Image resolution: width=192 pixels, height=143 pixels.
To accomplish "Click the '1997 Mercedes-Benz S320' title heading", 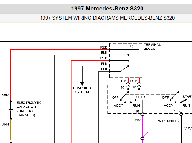I will pos(107,9).
